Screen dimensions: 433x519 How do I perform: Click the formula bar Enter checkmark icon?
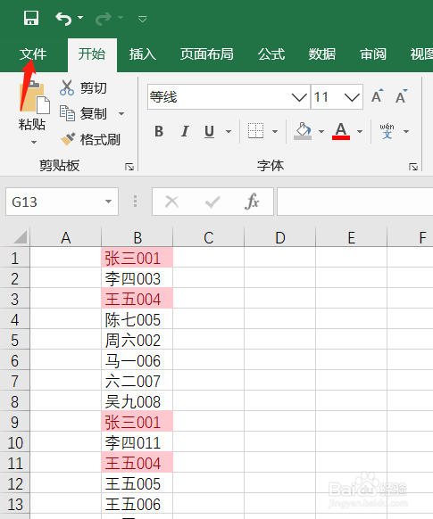click(212, 202)
